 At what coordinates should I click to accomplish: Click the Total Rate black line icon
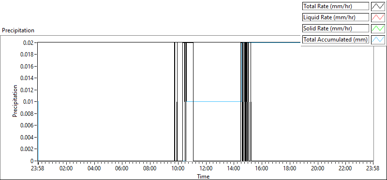click(x=378, y=6)
